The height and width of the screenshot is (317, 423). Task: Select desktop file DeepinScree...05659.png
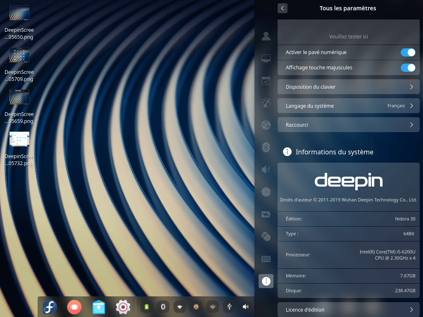pyautogui.click(x=19, y=107)
